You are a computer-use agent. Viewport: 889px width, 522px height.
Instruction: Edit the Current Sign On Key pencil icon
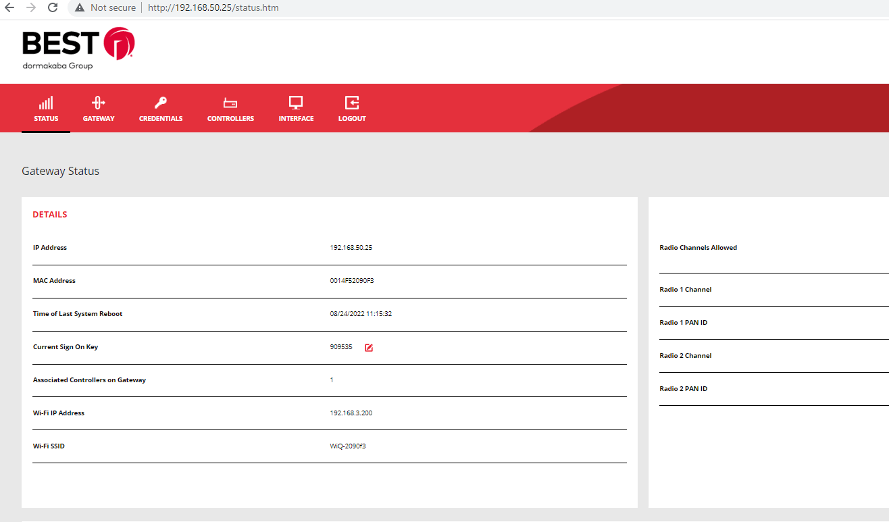(368, 347)
